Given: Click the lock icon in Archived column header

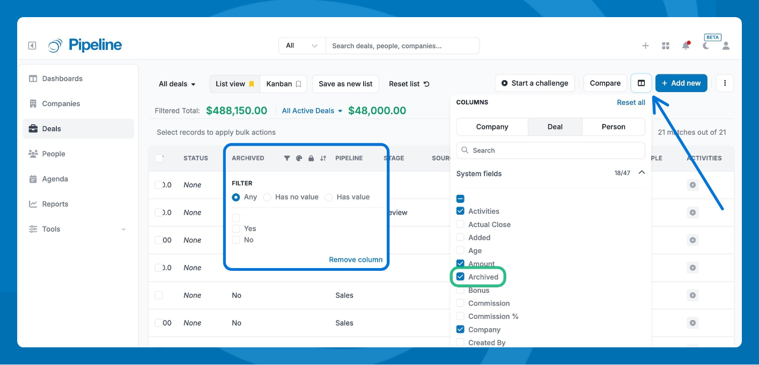Looking at the screenshot, I should click(311, 158).
